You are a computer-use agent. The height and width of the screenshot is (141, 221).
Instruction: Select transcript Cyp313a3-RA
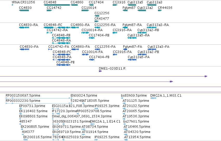click(158, 25)
